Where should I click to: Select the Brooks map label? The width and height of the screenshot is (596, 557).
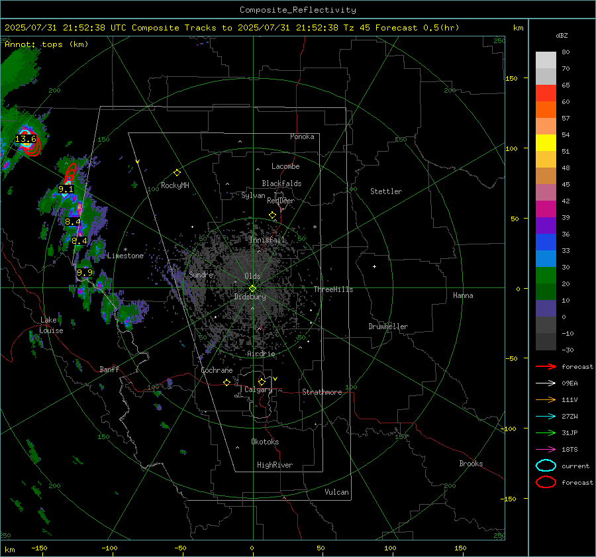coord(471,464)
